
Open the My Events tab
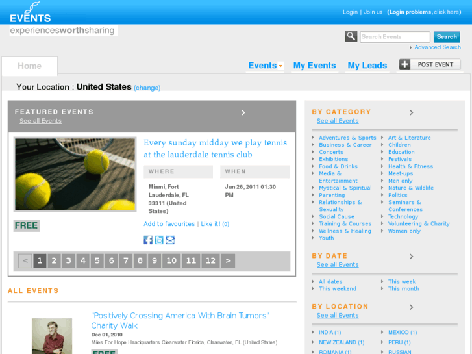[x=315, y=66]
